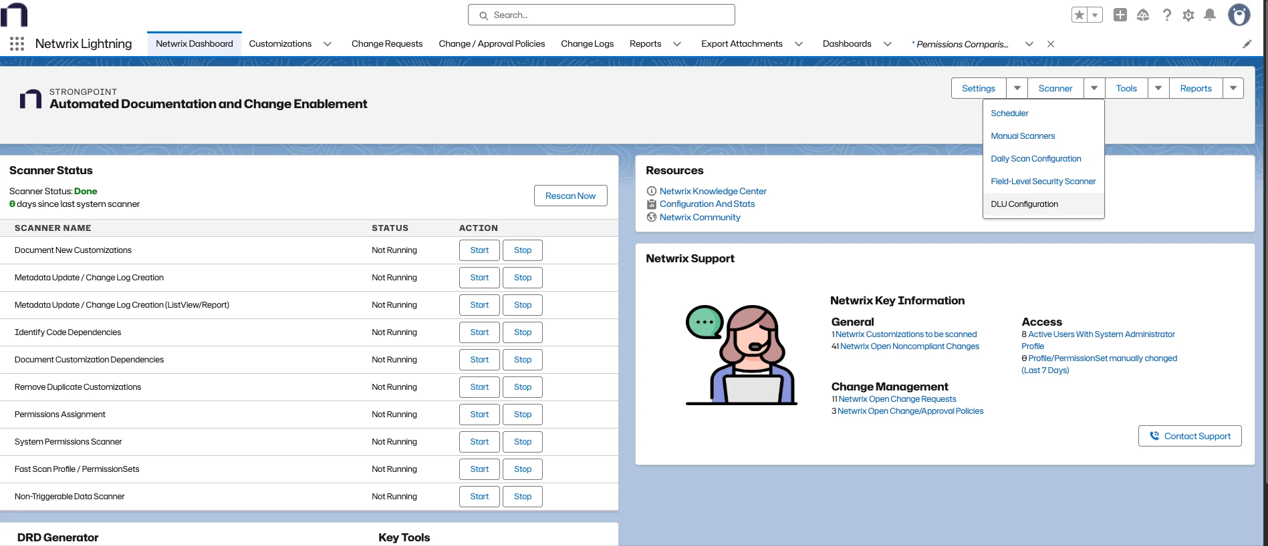Start the Permissions Assignment scanner
This screenshot has height=546, width=1268.
point(479,415)
